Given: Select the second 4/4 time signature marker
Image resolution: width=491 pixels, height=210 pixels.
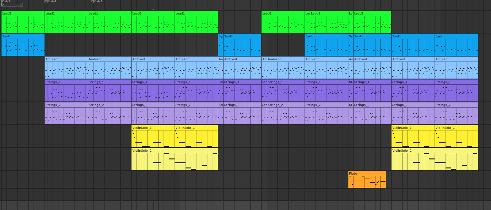Looking at the screenshot, I should point(50,1).
